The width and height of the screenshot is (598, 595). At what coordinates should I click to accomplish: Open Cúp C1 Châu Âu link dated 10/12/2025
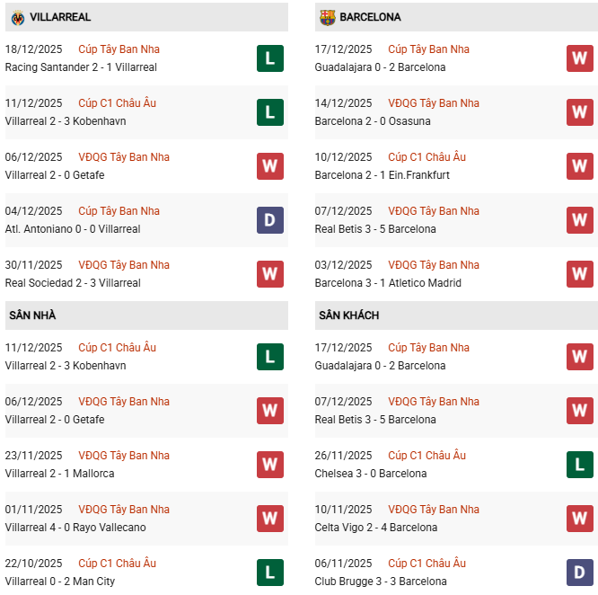coord(427,157)
